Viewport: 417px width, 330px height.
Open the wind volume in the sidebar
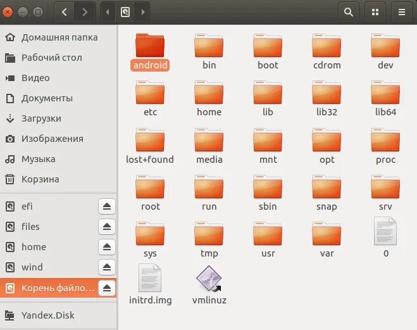(48, 267)
